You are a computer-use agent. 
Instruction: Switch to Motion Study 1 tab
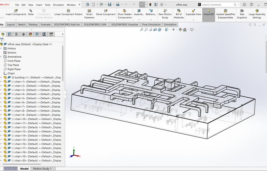(x=42, y=169)
